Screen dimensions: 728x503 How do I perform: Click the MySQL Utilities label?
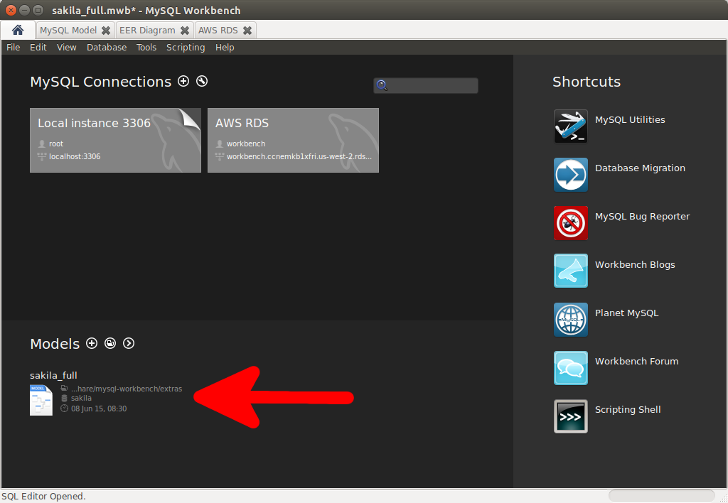(630, 120)
